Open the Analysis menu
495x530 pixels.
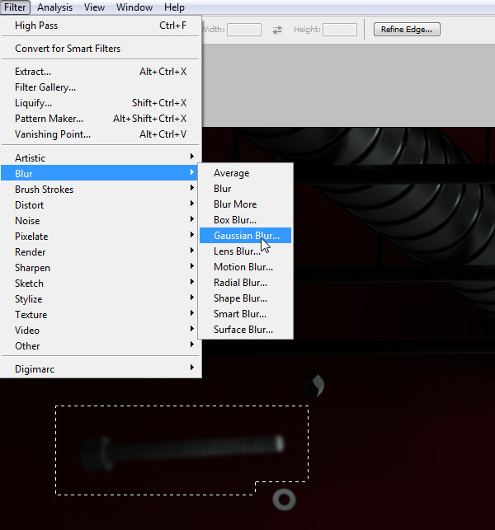[54, 7]
